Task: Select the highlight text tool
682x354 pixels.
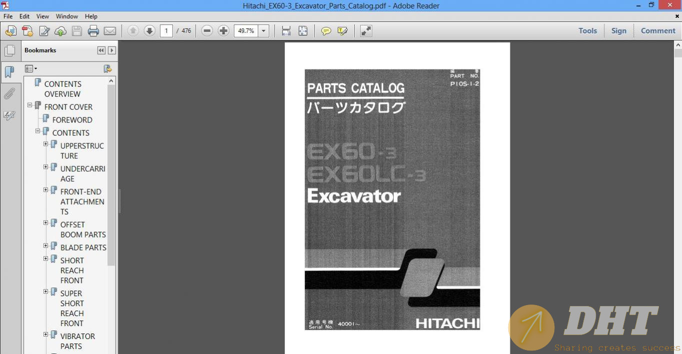Action: 343,31
